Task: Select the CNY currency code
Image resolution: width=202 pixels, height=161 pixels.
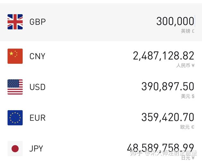Action: (x=37, y=56)
